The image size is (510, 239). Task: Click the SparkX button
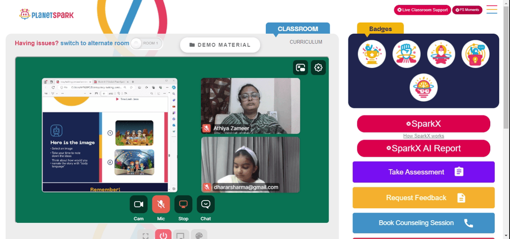coord(423,124)
